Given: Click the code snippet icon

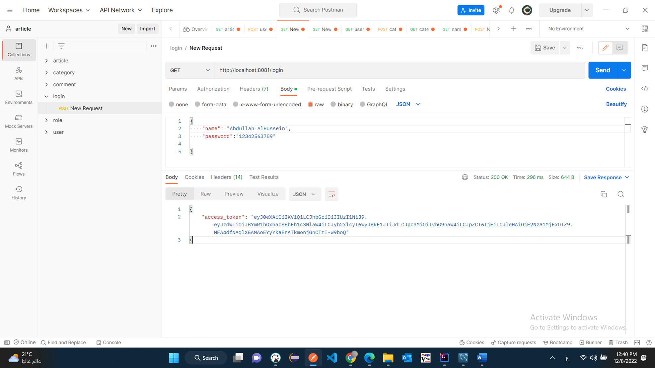Looking at the screenshot, I should coord(645,88).
